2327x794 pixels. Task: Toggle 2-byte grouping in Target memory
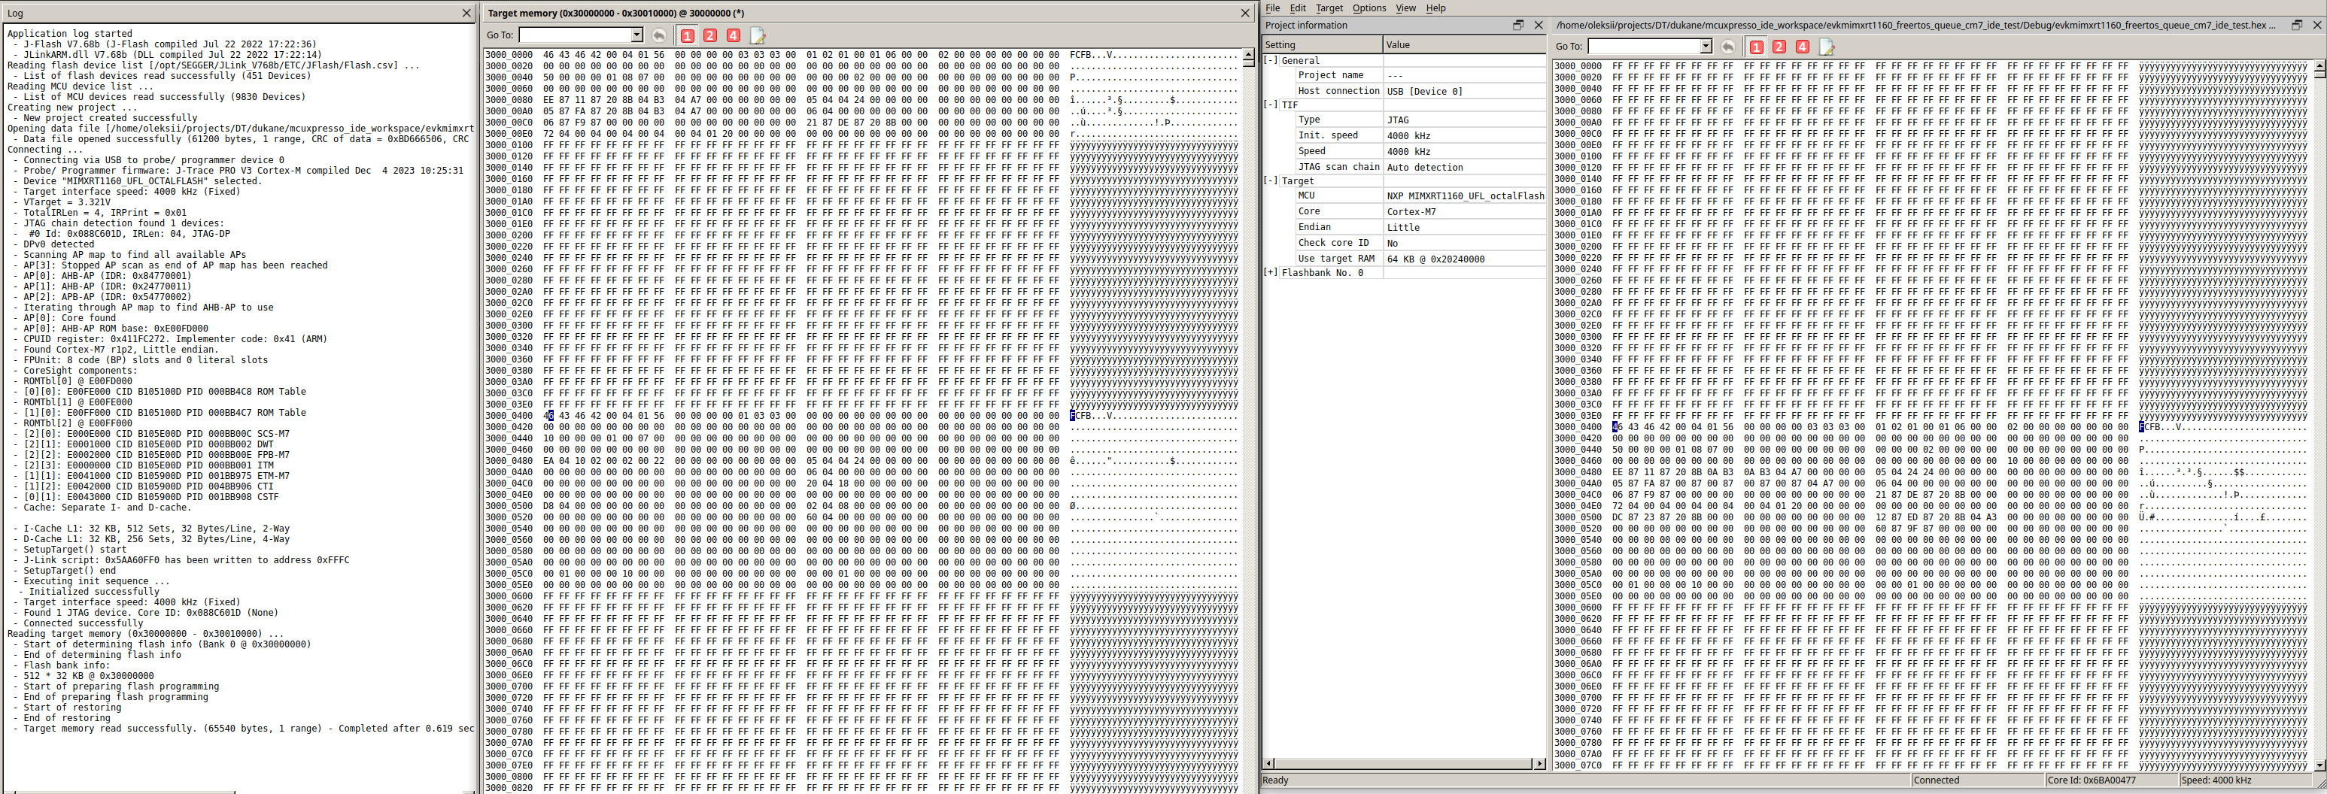(710, 35)
